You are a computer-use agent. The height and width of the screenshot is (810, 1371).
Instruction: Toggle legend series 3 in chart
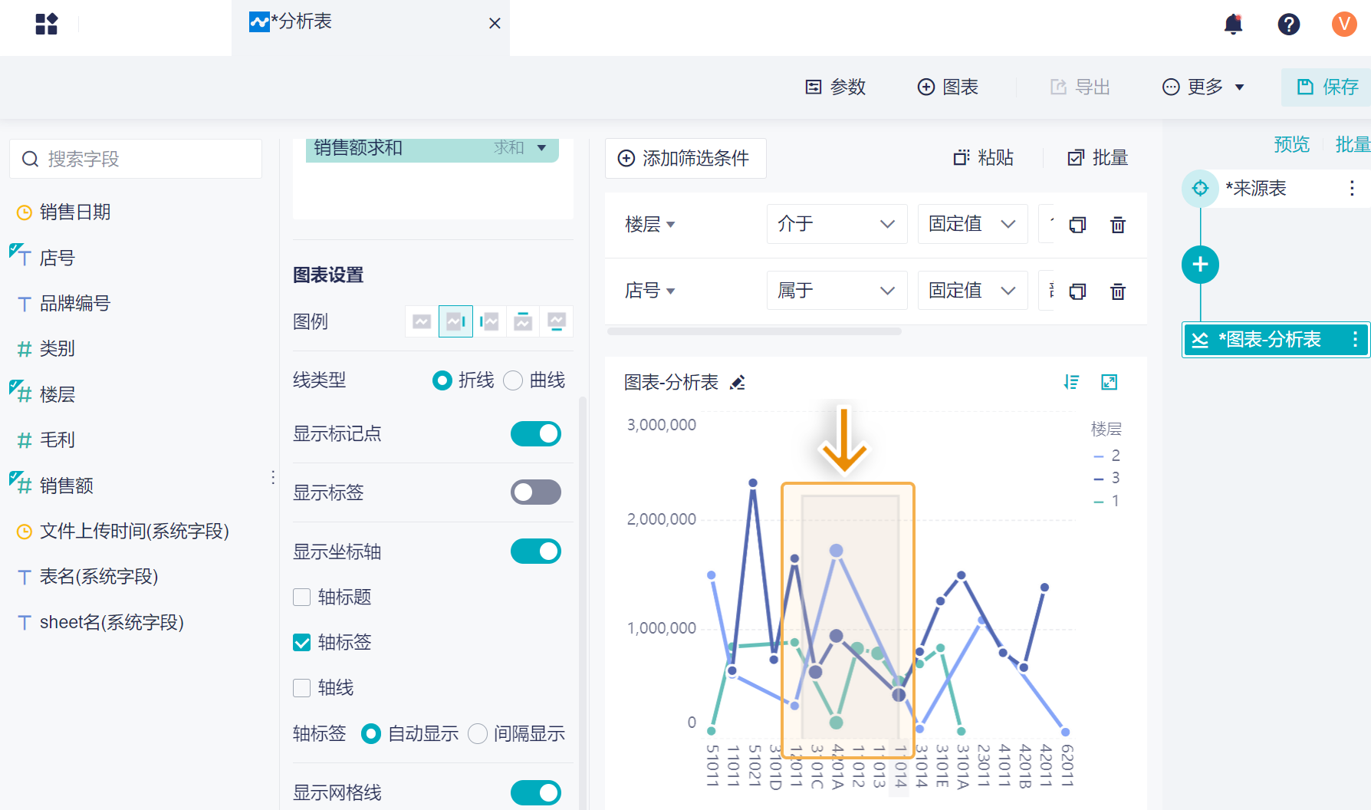click(1106, 478)
